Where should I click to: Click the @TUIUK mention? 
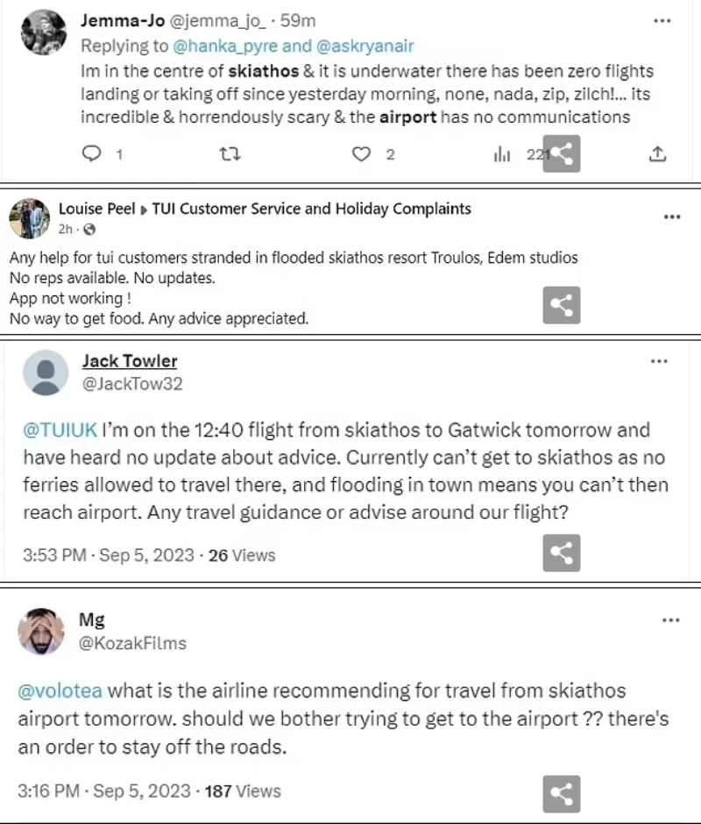click(x=60, y=430)
